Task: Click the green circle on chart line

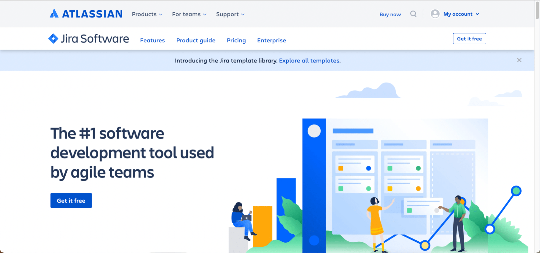Action: 516,191
